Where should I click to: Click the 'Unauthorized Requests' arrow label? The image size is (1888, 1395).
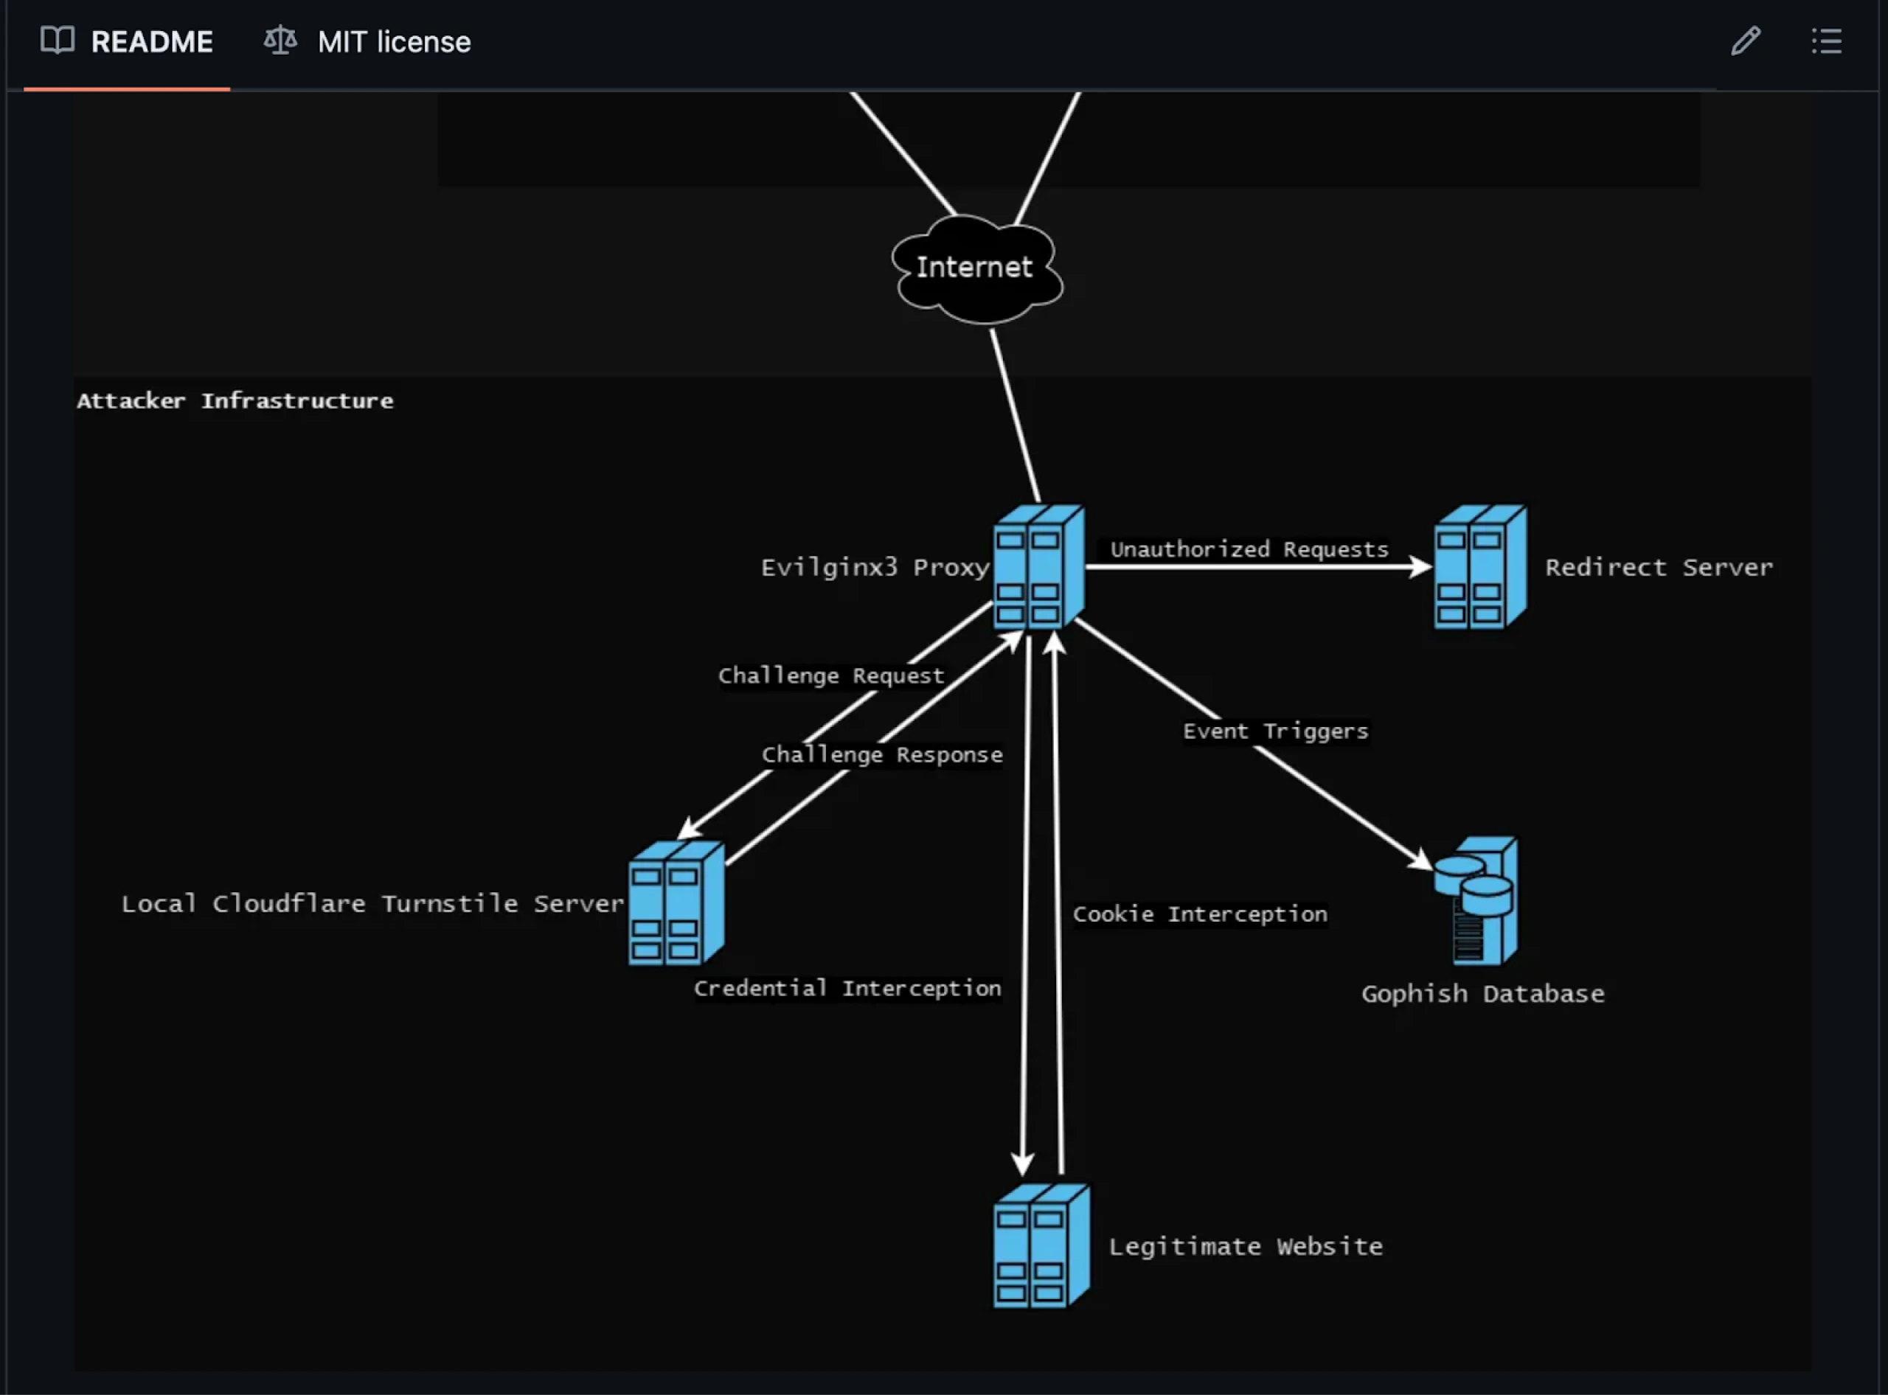tap(1249, 549)
